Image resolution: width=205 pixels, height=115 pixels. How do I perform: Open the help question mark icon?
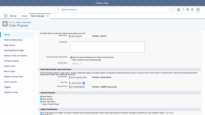point(183,9)
